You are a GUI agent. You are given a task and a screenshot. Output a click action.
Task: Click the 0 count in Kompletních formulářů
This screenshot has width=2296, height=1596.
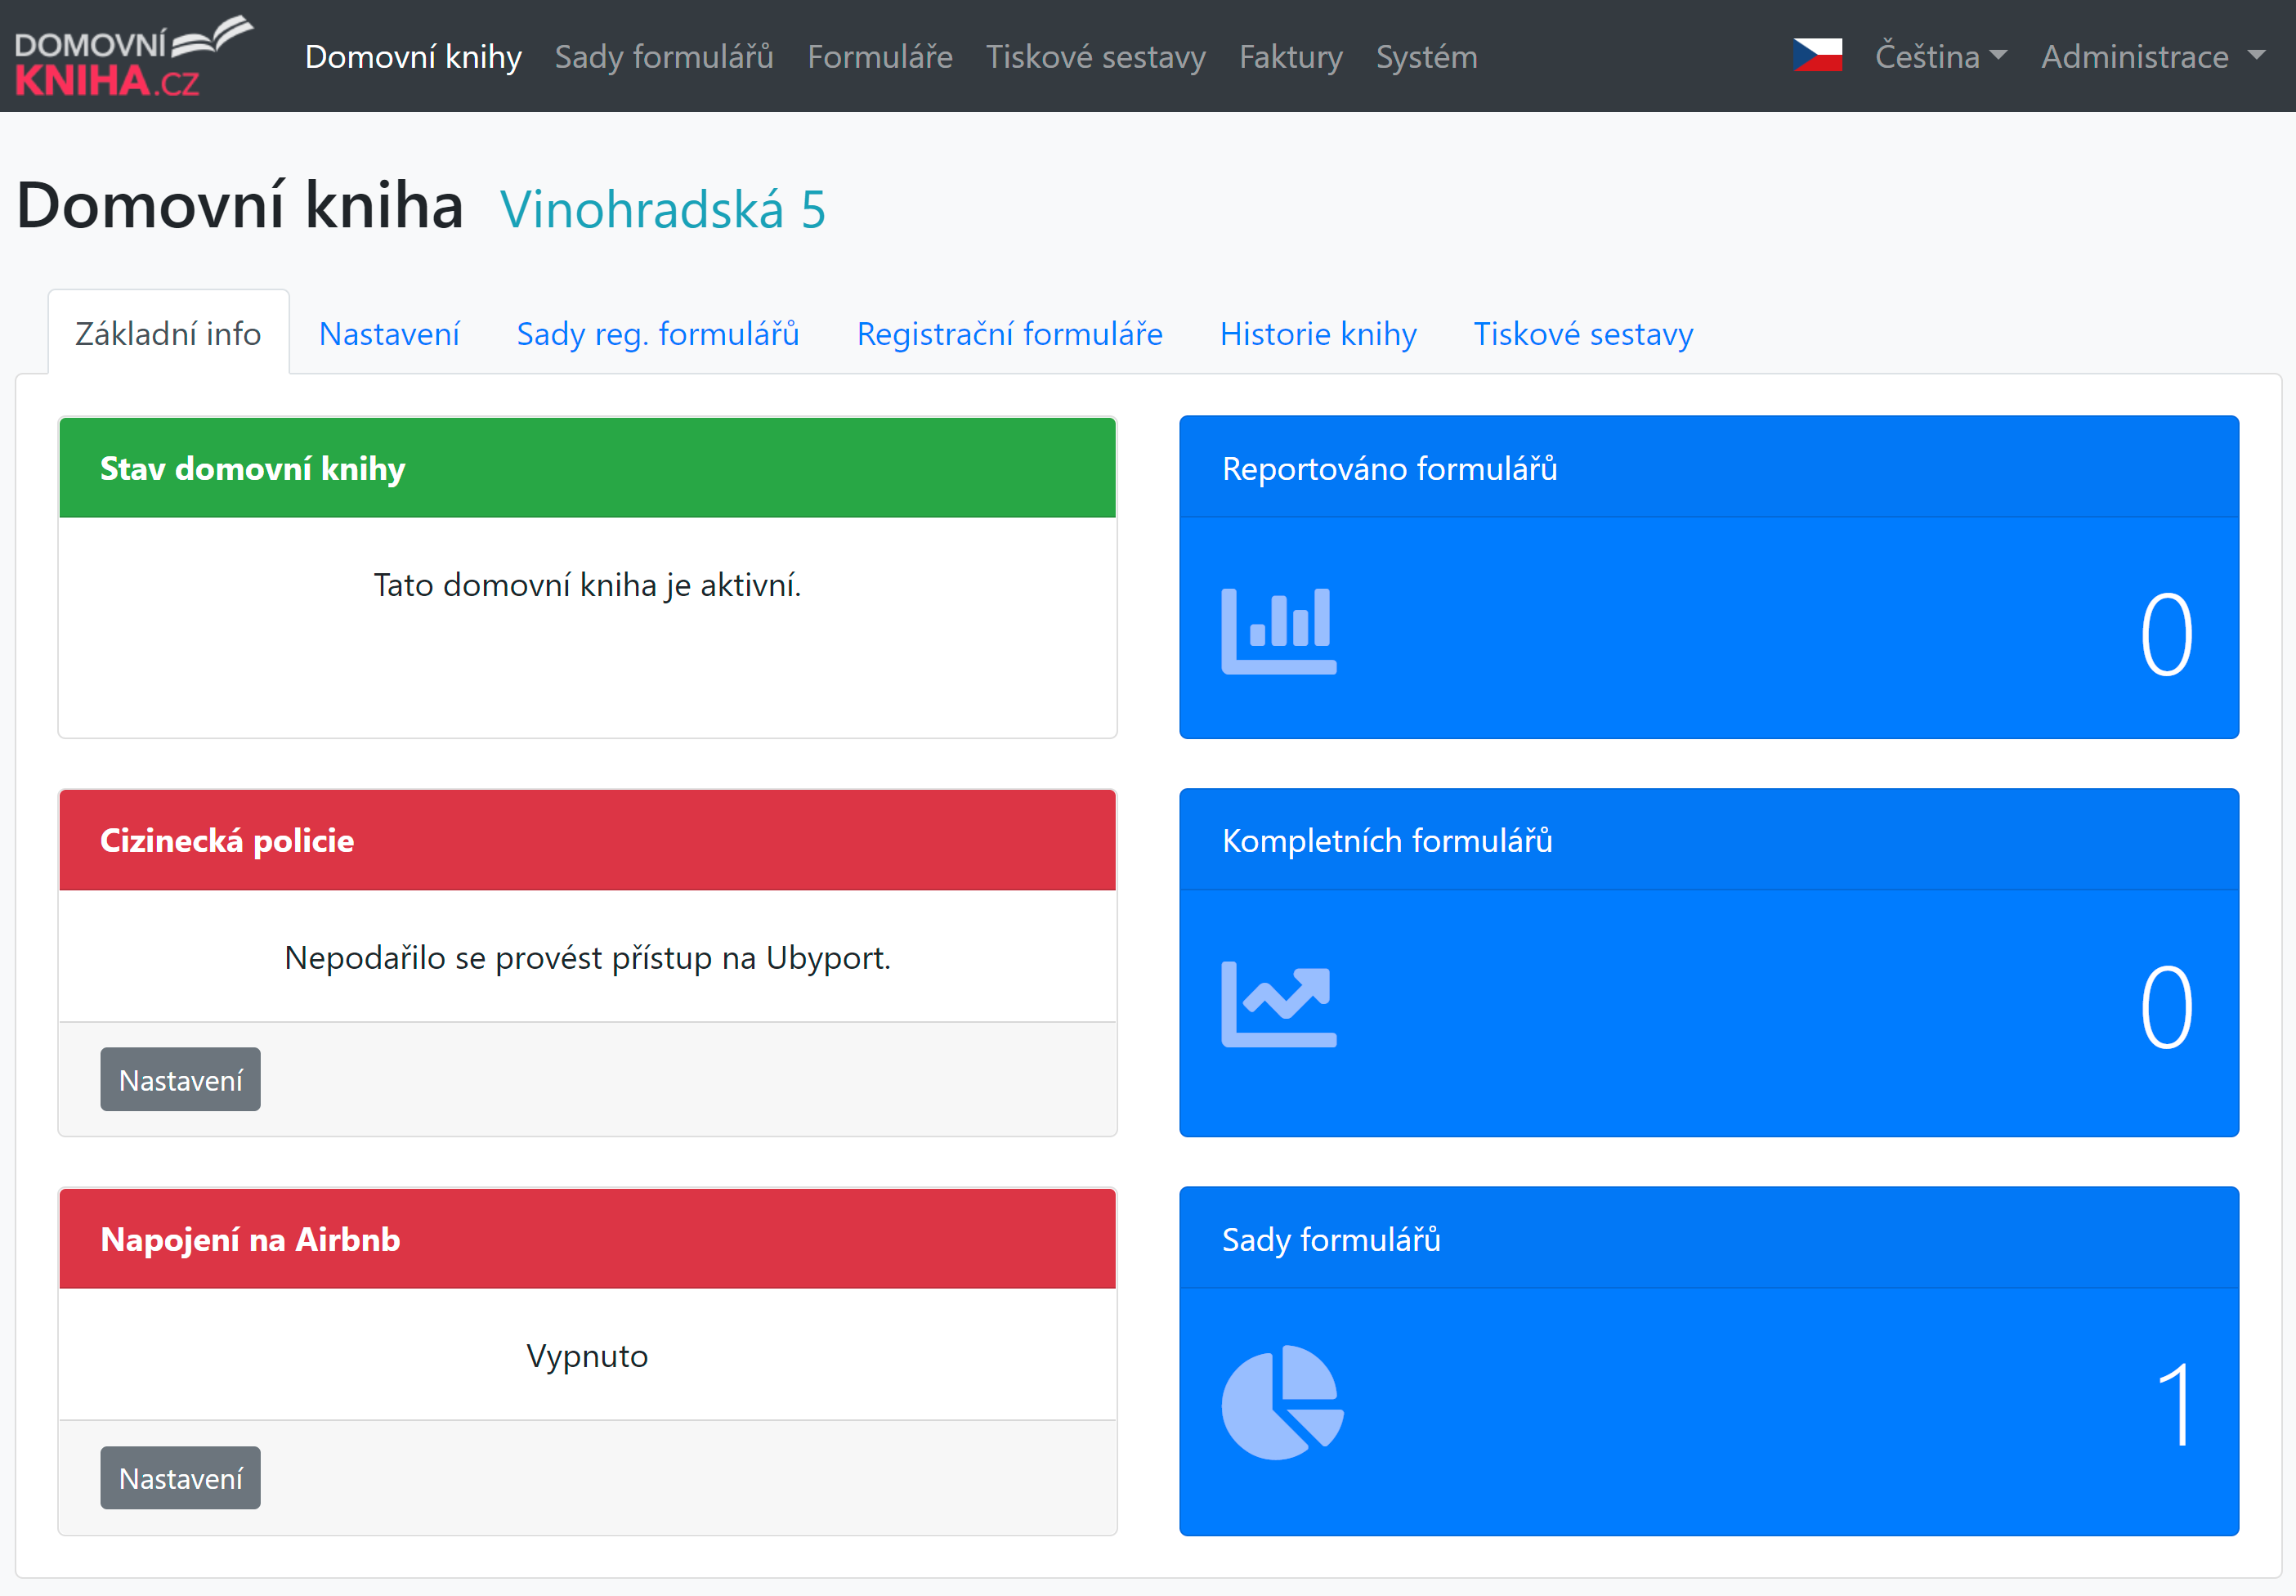click(2166, 1007)
